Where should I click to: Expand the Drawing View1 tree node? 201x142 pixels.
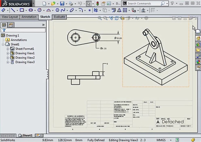coord(8,53)
